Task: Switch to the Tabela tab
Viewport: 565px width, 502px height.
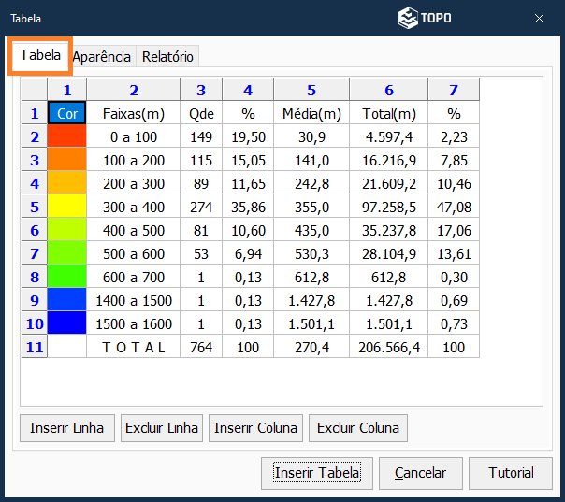Action: pos(40,56)
